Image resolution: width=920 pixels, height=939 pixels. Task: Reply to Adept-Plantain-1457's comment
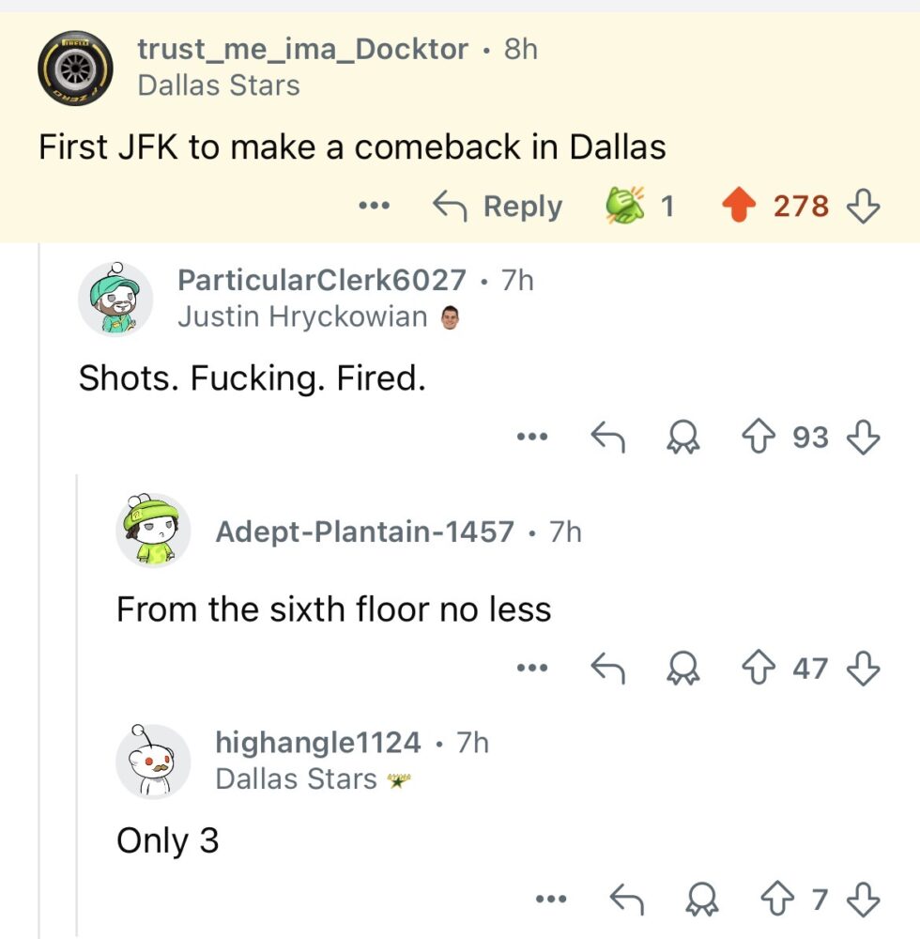click(x=608, y=668)
